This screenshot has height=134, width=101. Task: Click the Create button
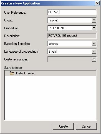tap(64, 126)
